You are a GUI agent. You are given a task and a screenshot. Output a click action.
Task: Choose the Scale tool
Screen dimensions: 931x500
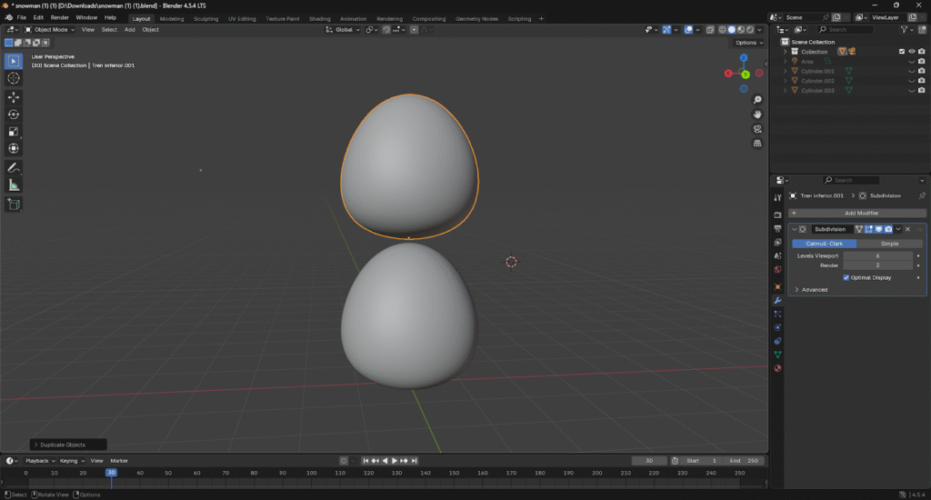click(14, 131)
